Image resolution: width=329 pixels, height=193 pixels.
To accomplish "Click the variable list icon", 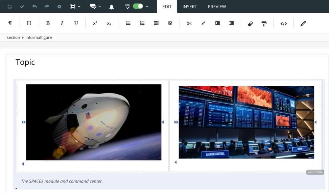I will click(x=156, y=23).
